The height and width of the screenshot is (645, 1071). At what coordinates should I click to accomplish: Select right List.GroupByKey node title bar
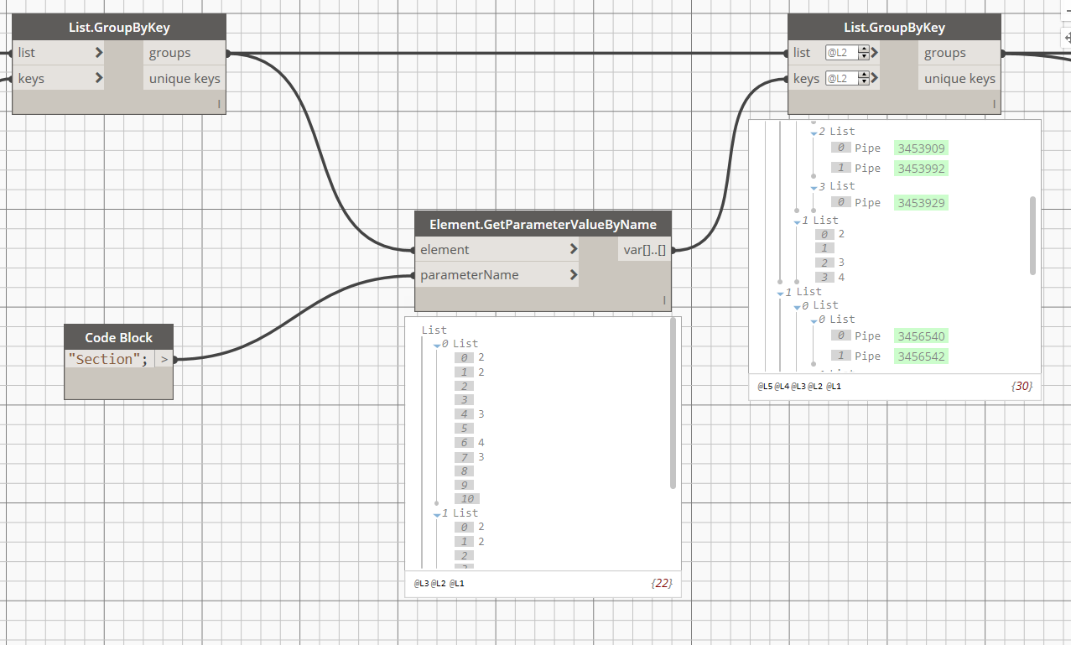click(894, 27)
